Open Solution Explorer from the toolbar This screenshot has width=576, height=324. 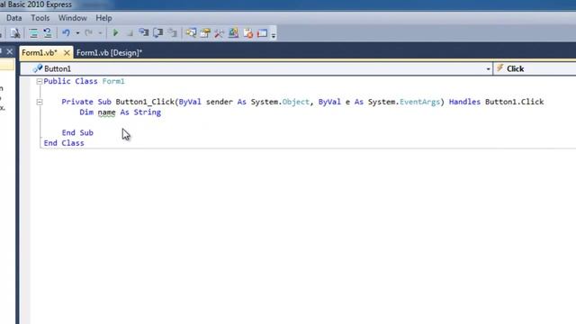coord(191,33)
